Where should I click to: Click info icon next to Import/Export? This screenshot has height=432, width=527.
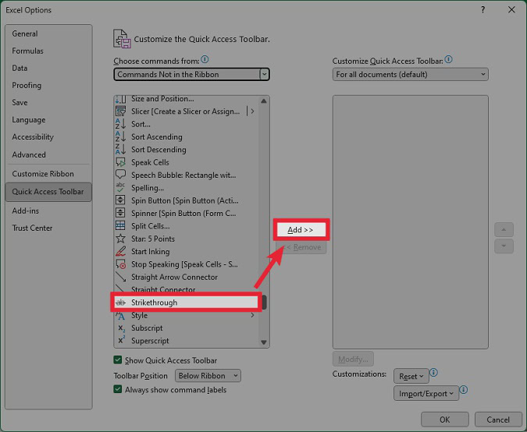pos(464,389)
